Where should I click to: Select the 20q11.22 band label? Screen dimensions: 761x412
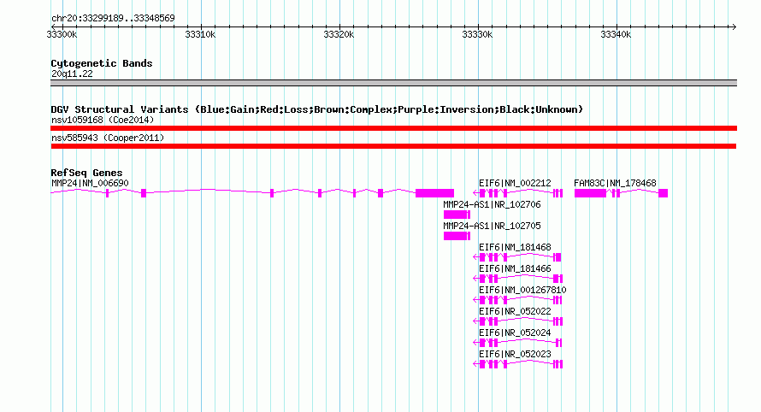tap(72, 74)
